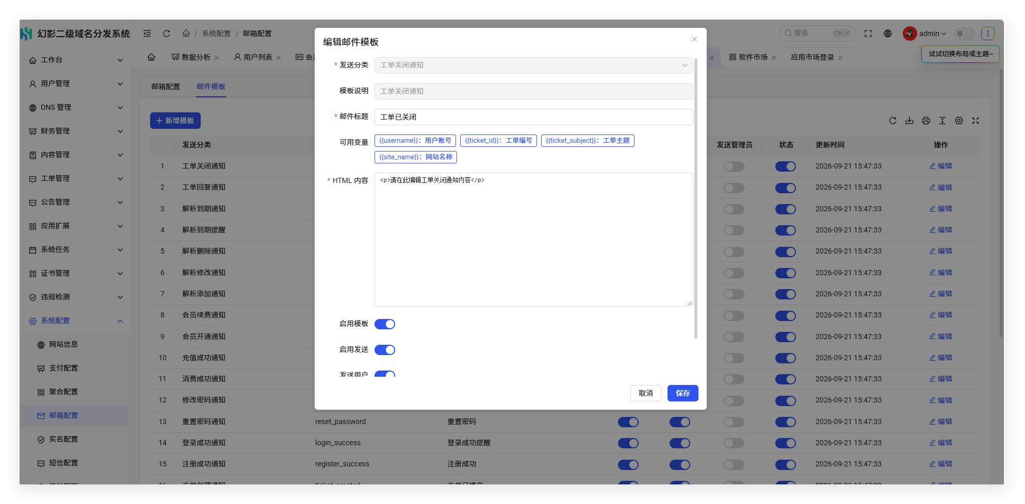
Task: Toggle 发送管理员 switch for row 1
Action: point(734,166)
